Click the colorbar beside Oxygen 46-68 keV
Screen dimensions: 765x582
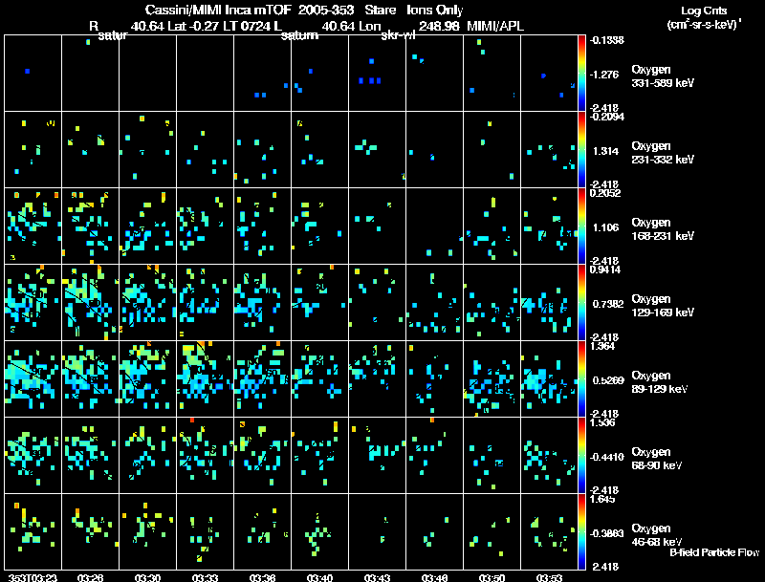(581, 532)
